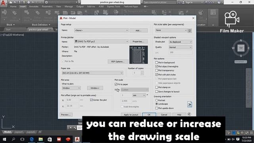Click the Number of copies stepper
The width and height of the screenshot is (254, 143).
(142, 73)
